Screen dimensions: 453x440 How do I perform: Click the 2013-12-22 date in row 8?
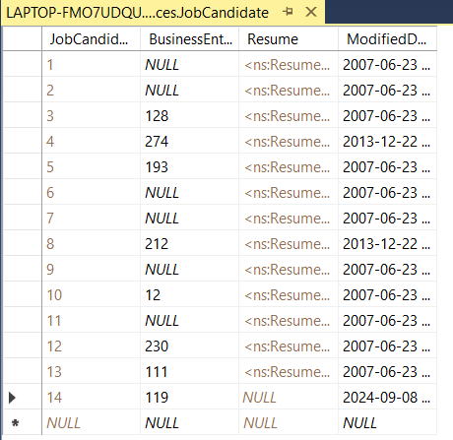(x=387, y=244)
